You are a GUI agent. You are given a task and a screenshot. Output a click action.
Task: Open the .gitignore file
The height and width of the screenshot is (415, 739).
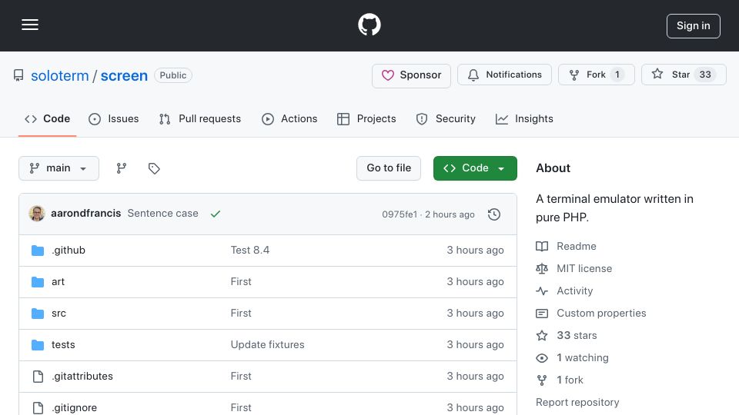(x=74, y=408)
